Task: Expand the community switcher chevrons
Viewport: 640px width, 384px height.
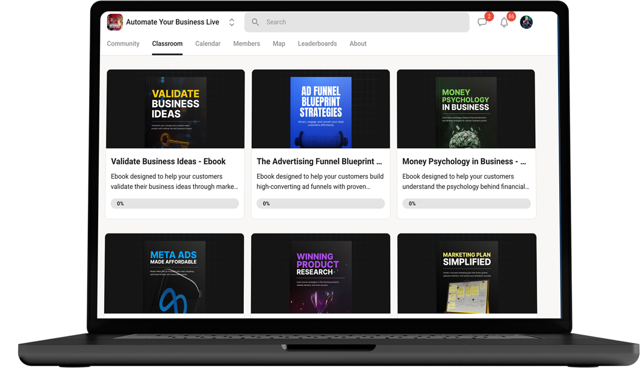Action: click(232, 22)
